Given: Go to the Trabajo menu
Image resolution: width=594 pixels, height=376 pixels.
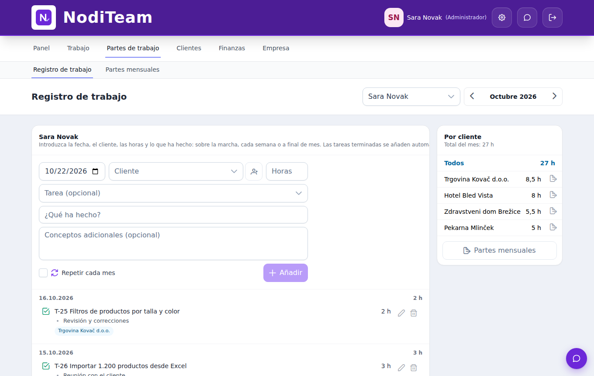Looking at the screenshot, I should pyautogui.click(x=78, y=48).
